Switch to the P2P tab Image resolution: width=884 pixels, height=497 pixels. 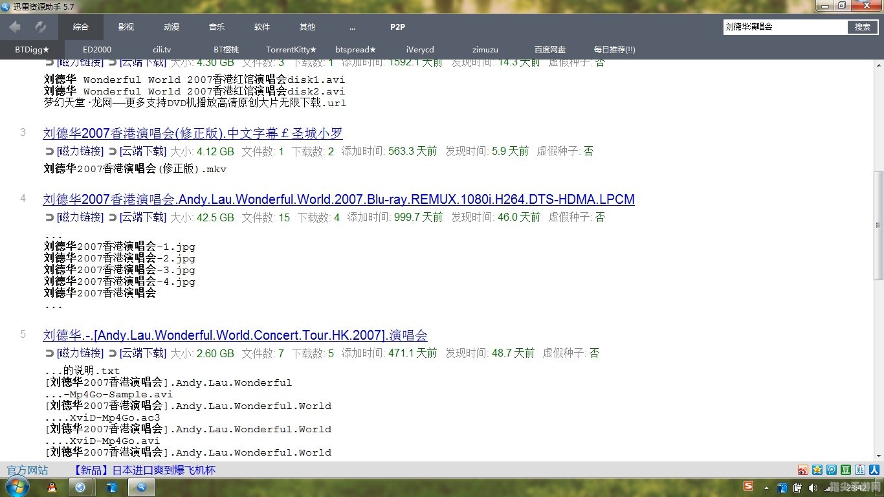pos(397,27)
